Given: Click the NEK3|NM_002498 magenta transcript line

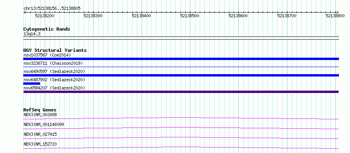Looking at the screenshot, I should 181,118.
